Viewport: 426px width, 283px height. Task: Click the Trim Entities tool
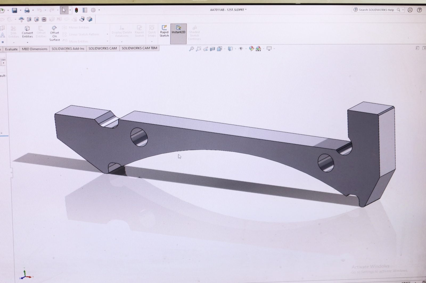pyautogui.click(x=13, y=32)
